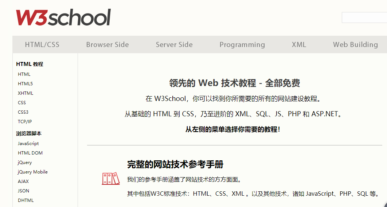Open the HTML5 tutorial link
The height and width of the screenshot is (207, 387).
pyautogui.click(x=25, y=84)
